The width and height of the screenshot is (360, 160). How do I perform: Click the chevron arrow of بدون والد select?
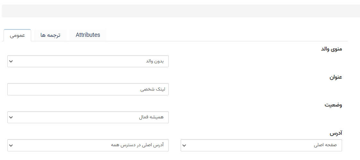click(11, 61)
